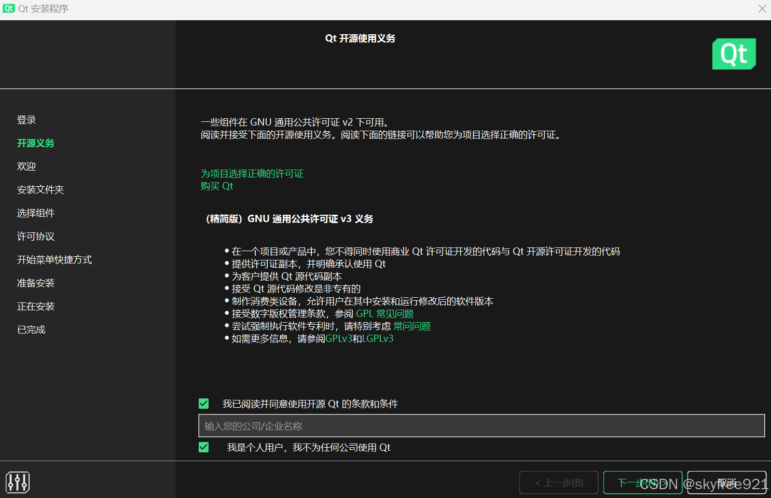Open the 为项目选择正确的许可证 link
The width and height of the screenshot is (771, 498).
(252, 173)
